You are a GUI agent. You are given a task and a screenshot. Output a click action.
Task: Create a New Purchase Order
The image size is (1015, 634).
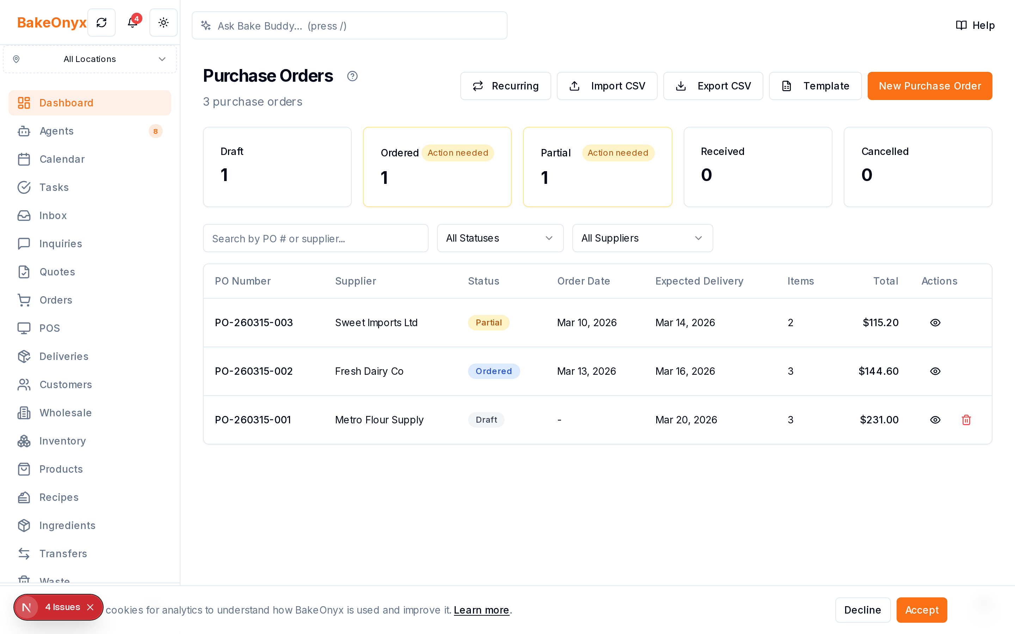(x=929, y=86)
